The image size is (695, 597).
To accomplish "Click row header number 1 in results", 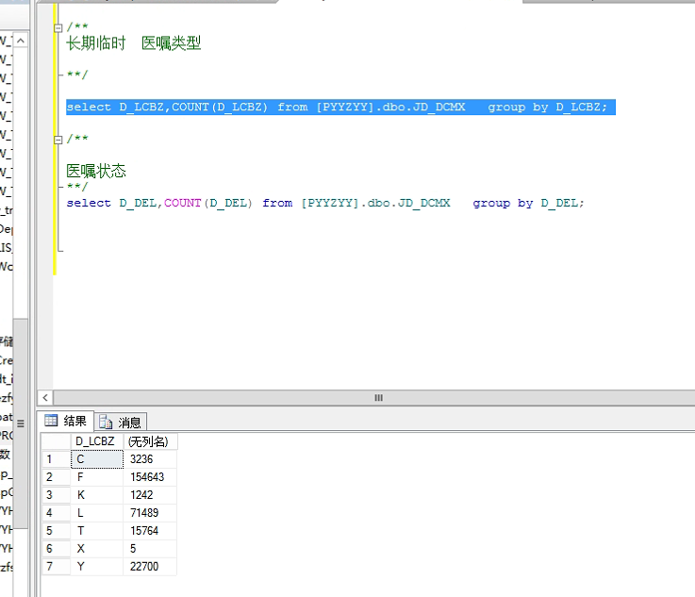I will point(56,459).
